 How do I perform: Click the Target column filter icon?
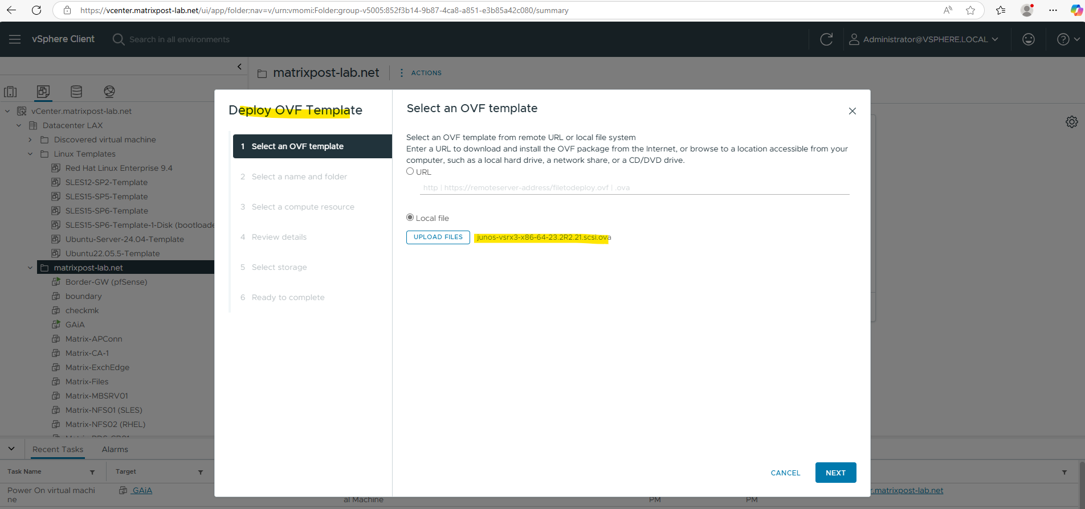coord(201,472)
